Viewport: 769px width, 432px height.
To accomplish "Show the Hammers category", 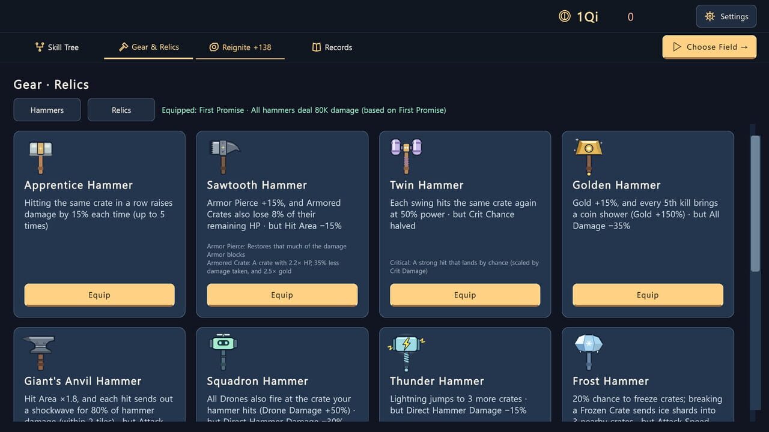I will [47, 110].
